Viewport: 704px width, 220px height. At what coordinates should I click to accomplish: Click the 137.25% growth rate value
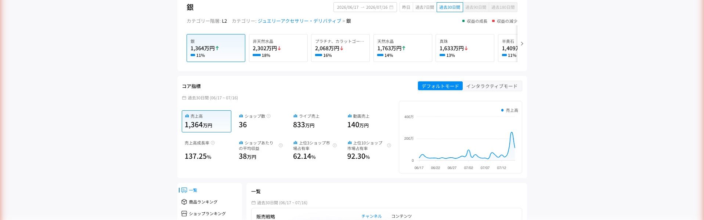click(198, 156)
